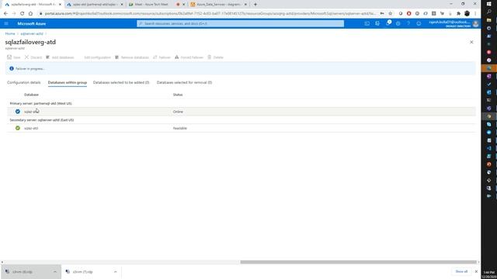This screenshot has width=497, height=279.
Task: Open the Azure feedback smiley icon
Action: [x=419, y=23]
